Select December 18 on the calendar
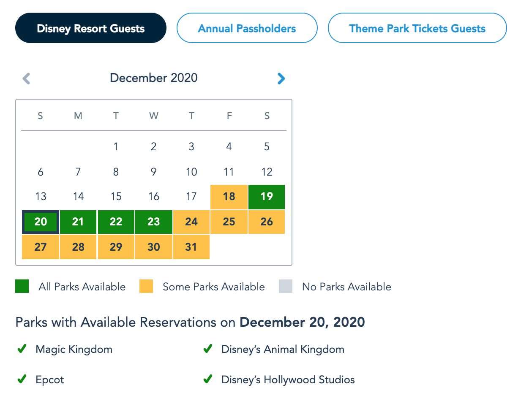The image size is (529, 401). (229, 197)
